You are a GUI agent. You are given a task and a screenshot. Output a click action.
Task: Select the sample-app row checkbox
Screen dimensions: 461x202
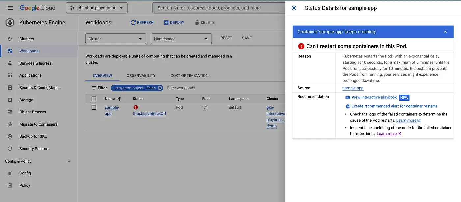(94, 107)
